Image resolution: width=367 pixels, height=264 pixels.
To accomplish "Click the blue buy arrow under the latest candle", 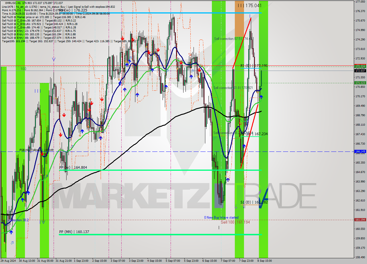I will 261,97.
